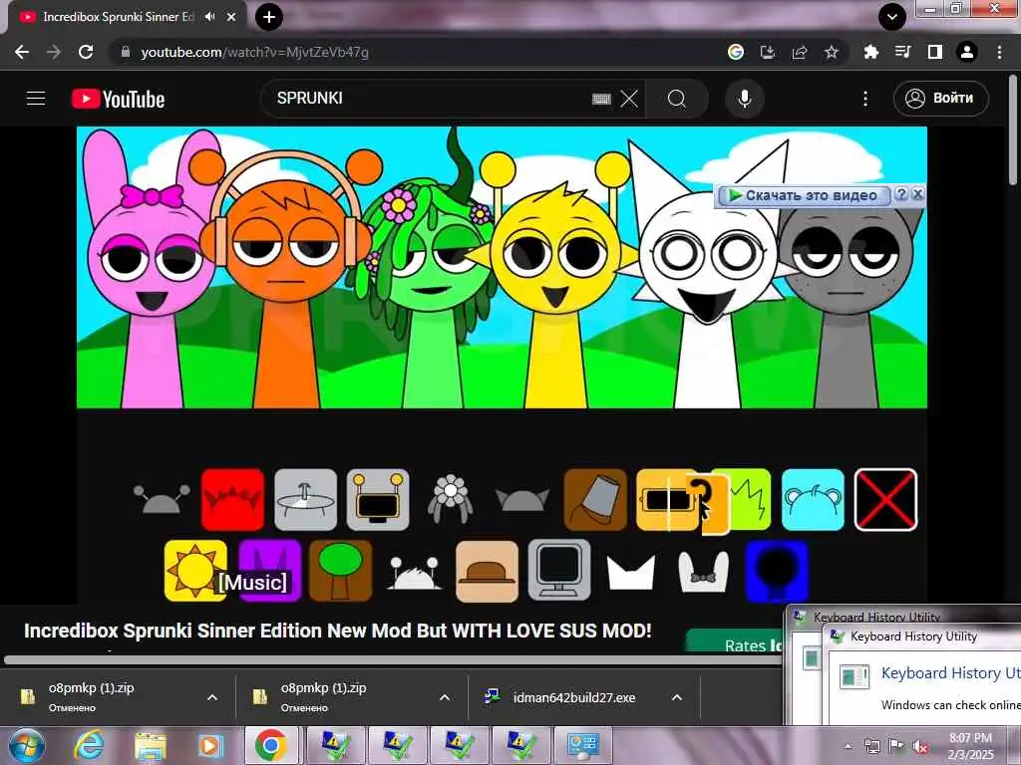
Task: Open Google account icon in address bar
Action: point(736,52)
